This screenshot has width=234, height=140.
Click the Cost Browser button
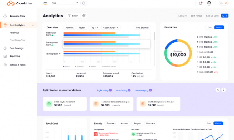coord(142,27)
